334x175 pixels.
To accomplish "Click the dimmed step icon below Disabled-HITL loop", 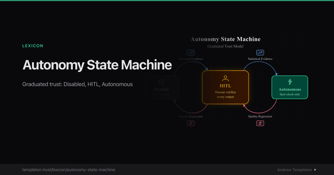I will (191, 123).
